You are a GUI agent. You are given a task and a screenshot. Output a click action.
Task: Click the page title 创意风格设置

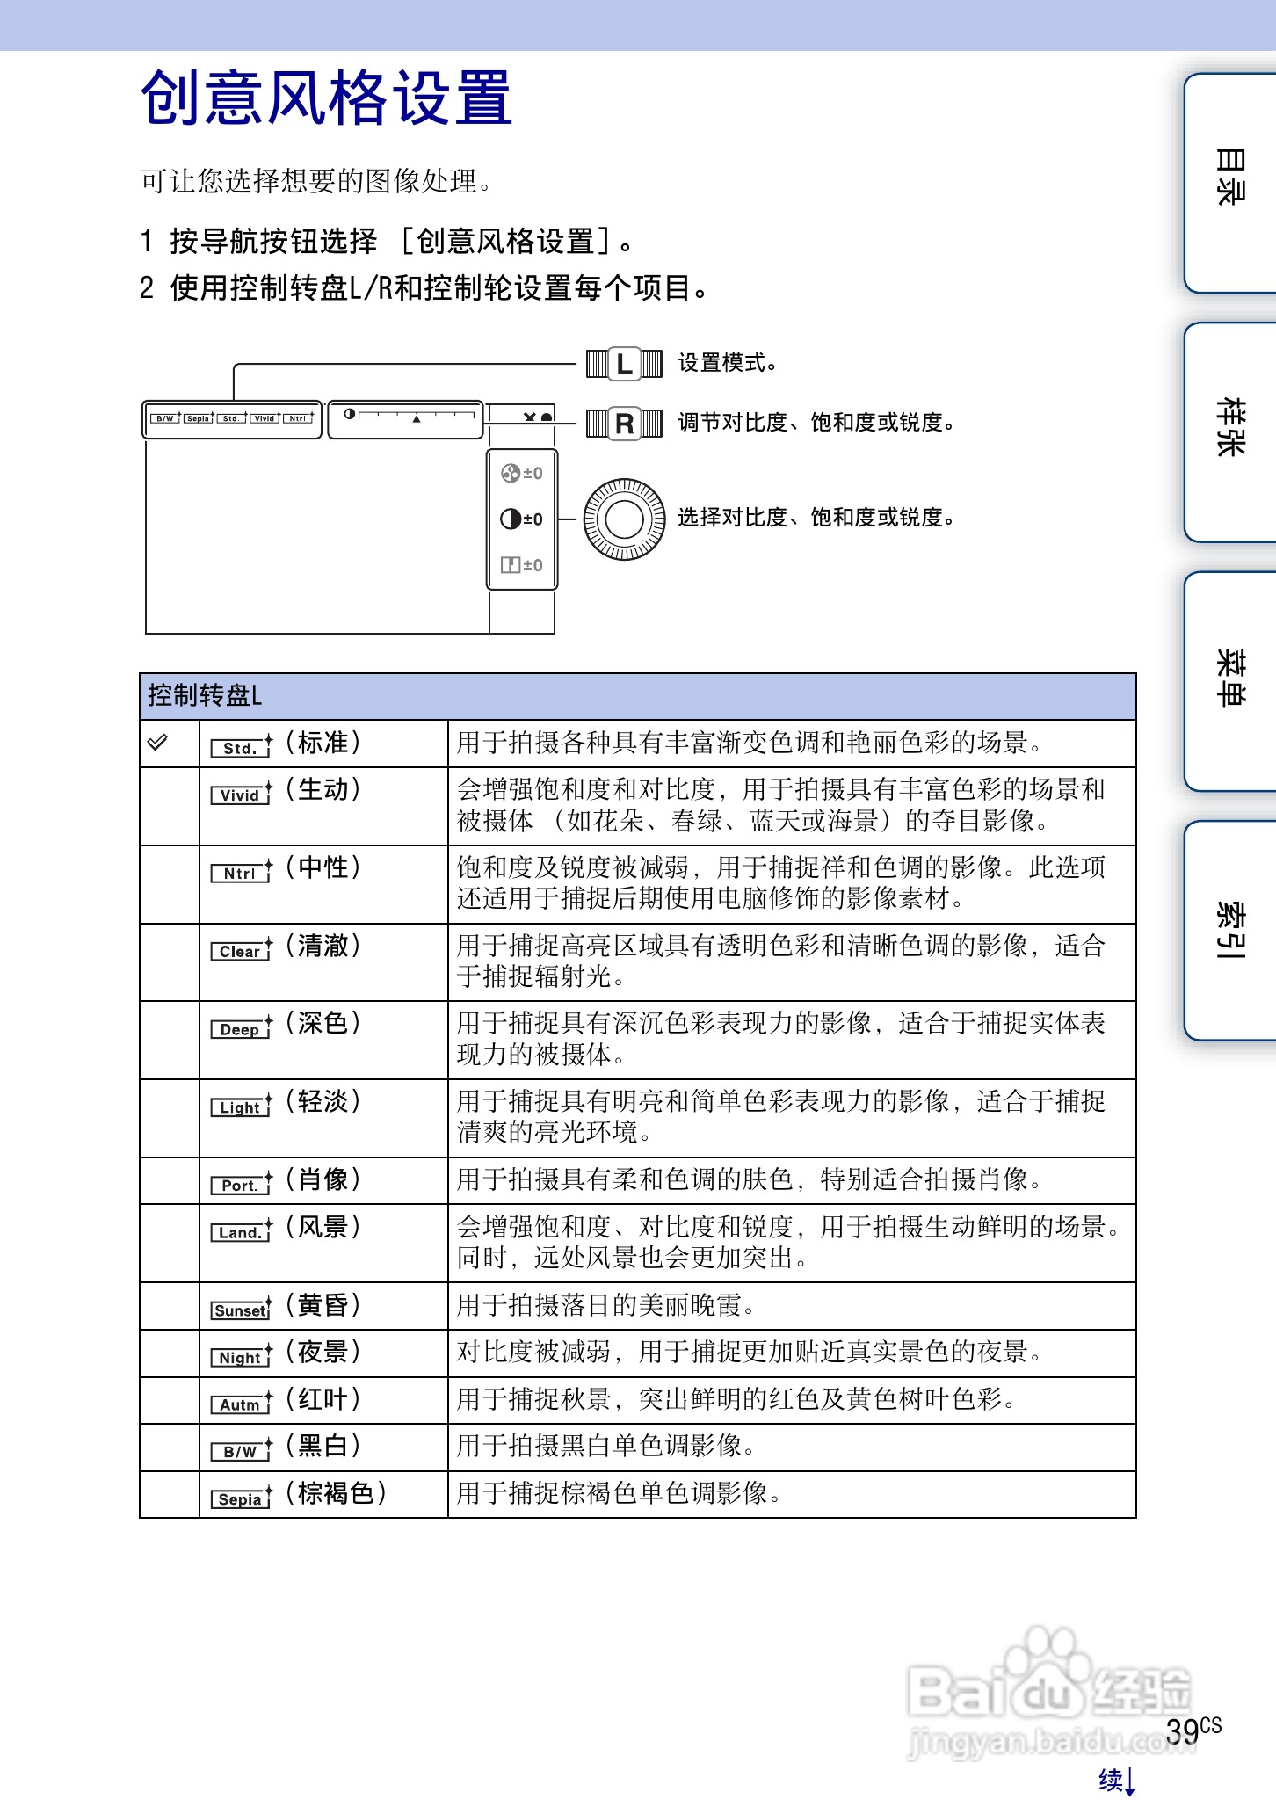point(326,97)
